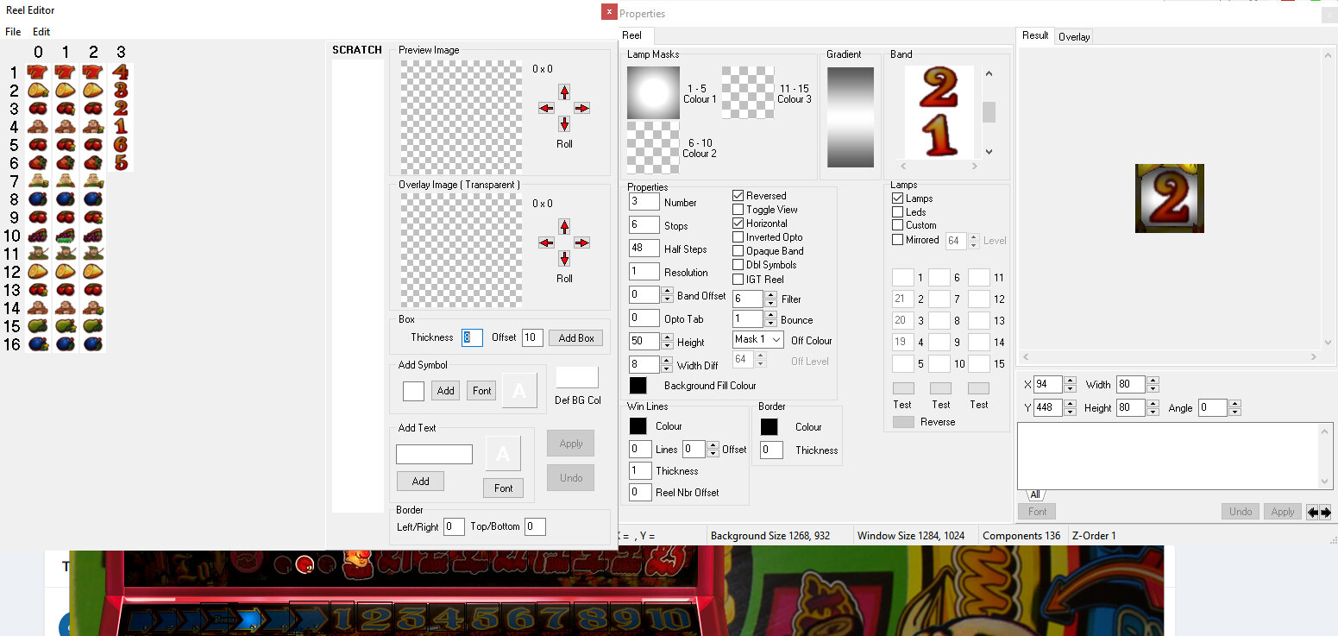Select red seven symbol in row 1 column 0

pyautogui.click(x=38, y=72)
